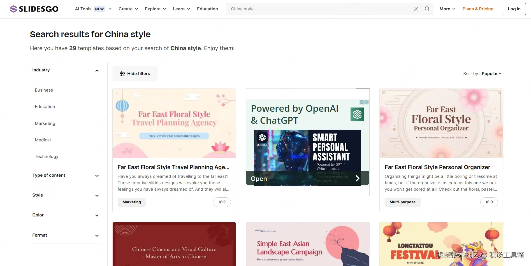Open the Explore menu
Screen dimensions: 531x266
click(x=155, y=9)
